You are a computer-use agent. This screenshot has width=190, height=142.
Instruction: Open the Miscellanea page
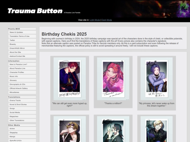[22, 92]
